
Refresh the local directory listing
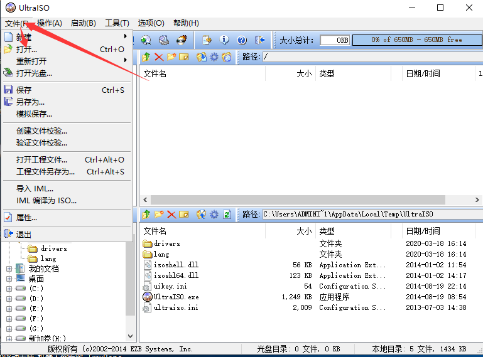pyautogui.click(x=227, y=214)
